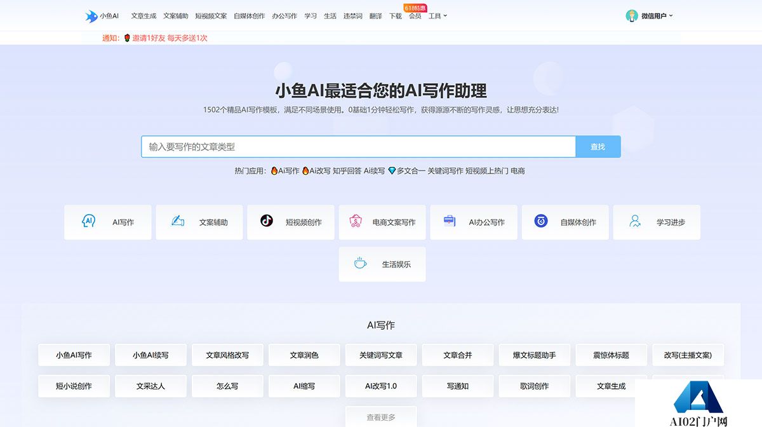Image resolution: width=762 pixels, height=427 pixels.
Task: Click the 618特惠 promo badge
Action: click(x=415, y=8)
